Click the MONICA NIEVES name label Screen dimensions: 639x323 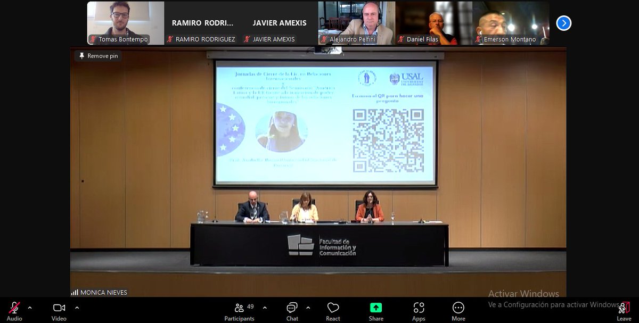point(104,293)
